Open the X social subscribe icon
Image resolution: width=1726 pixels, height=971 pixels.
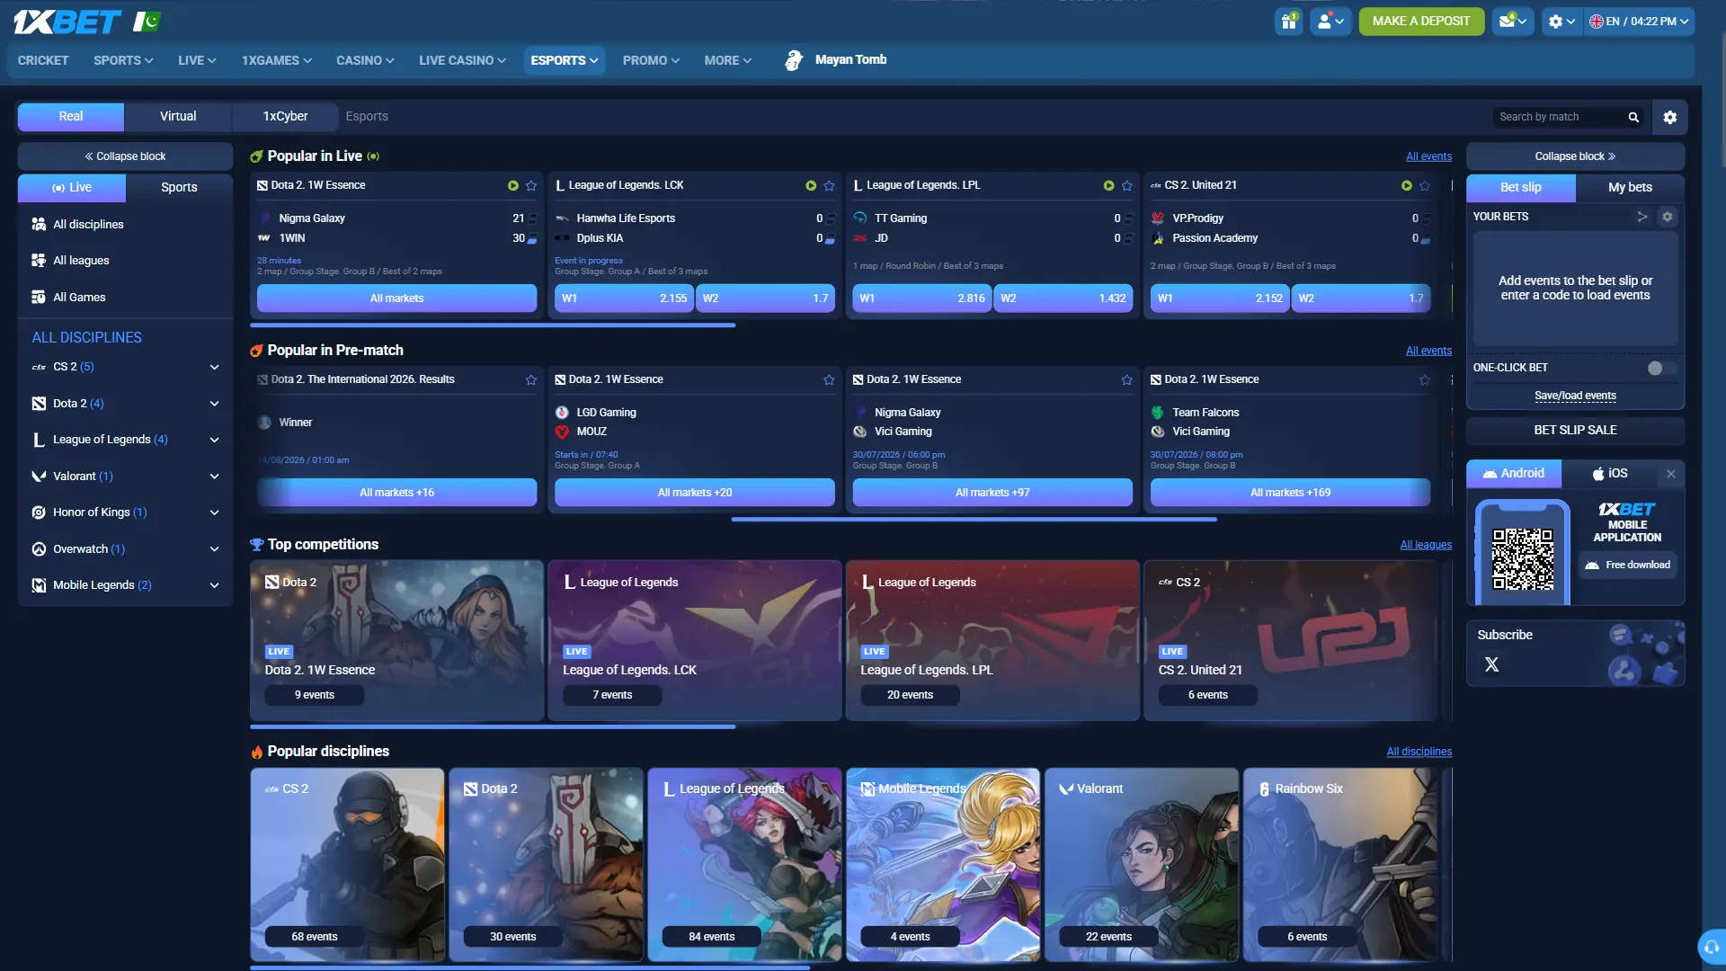(1491, 664)
